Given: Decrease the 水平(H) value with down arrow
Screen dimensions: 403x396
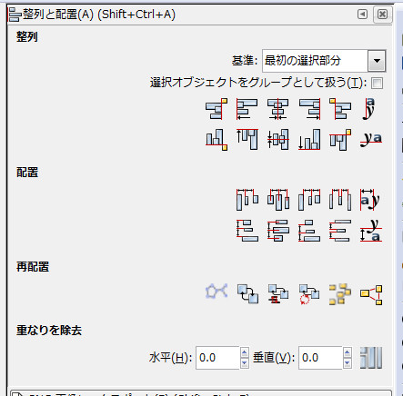Looking at the screenshot, I should click(245, 363).
